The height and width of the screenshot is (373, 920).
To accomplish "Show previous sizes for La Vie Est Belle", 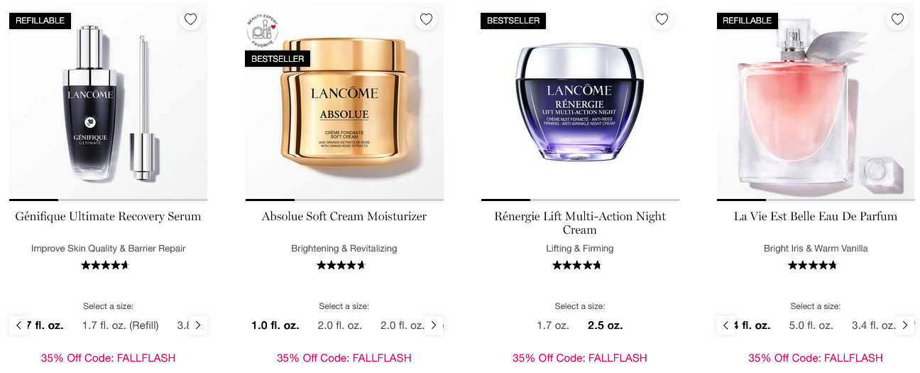I will (725, 325).
